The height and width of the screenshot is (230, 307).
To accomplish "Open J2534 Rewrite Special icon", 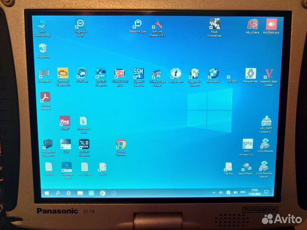I will [264, 170].
